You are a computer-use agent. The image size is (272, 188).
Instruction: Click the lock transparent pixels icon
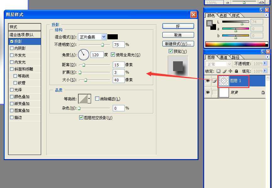coord(219,71)
